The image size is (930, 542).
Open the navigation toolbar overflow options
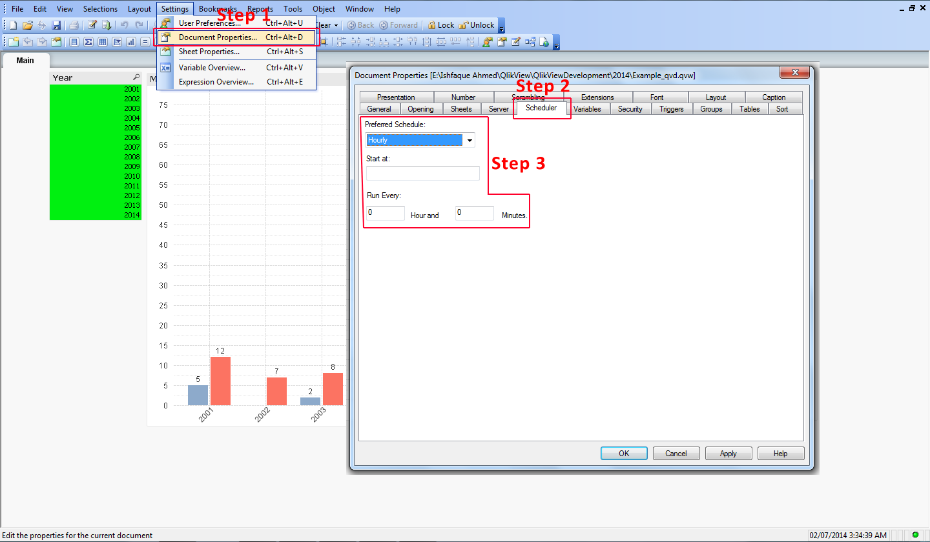(501, 26)
